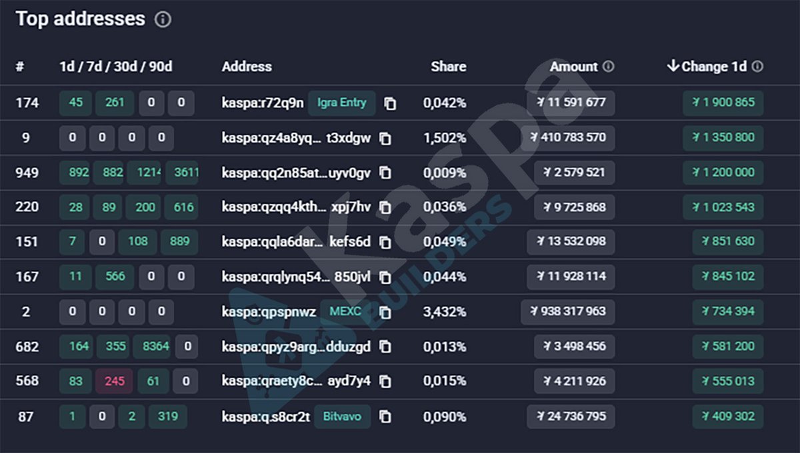Open address kaspa:qpspnwz
Image resolution: width=800 pixels, height=453 pixels.
pos(269,312)
